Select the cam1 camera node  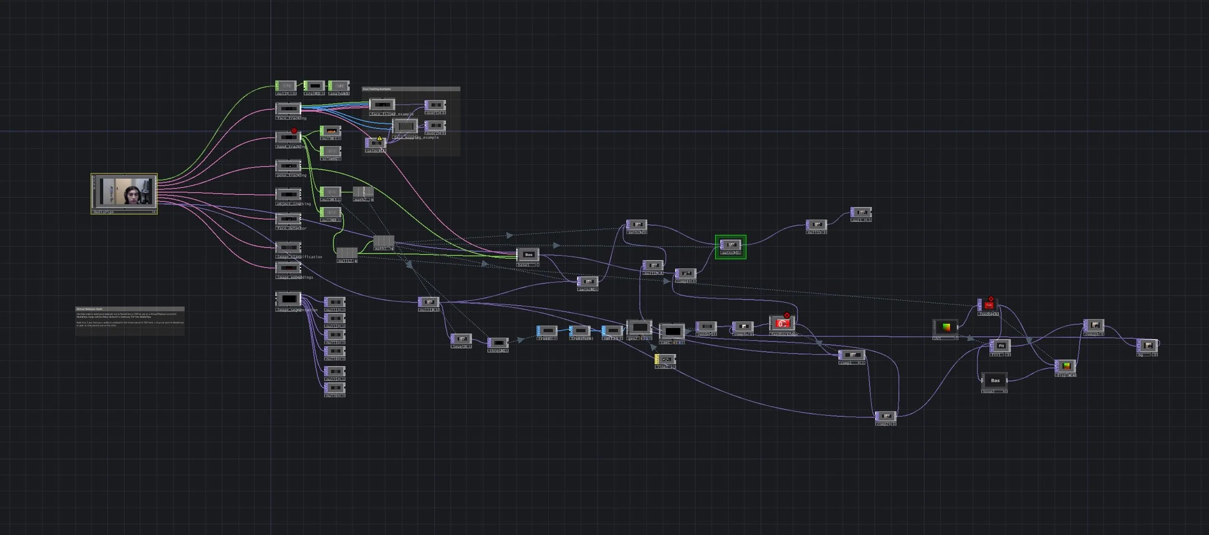[672, 331]
